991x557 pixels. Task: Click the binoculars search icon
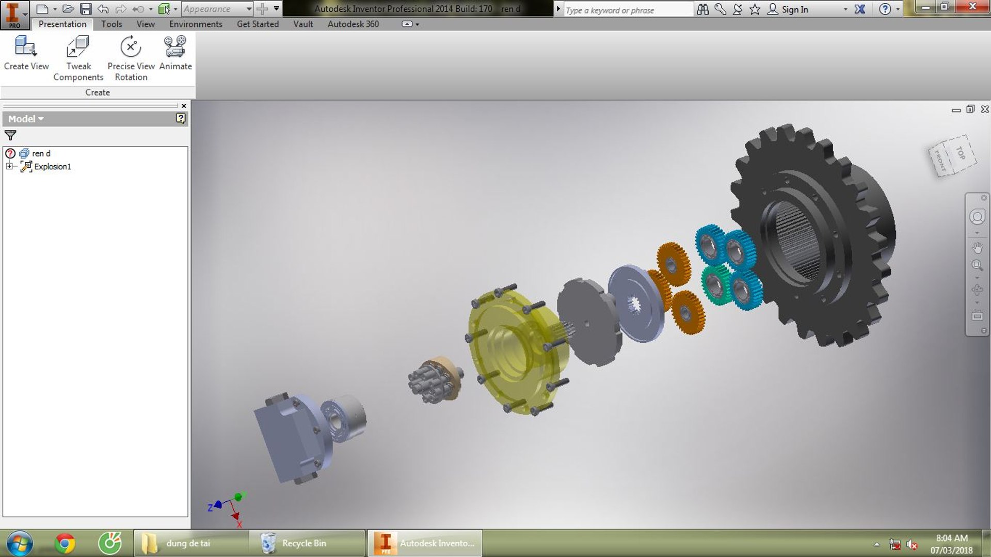pos(702,9)
